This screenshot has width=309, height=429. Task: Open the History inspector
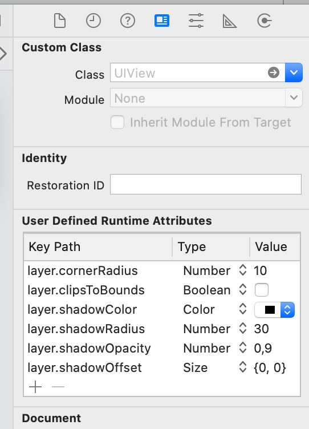(x=93, y=21)
